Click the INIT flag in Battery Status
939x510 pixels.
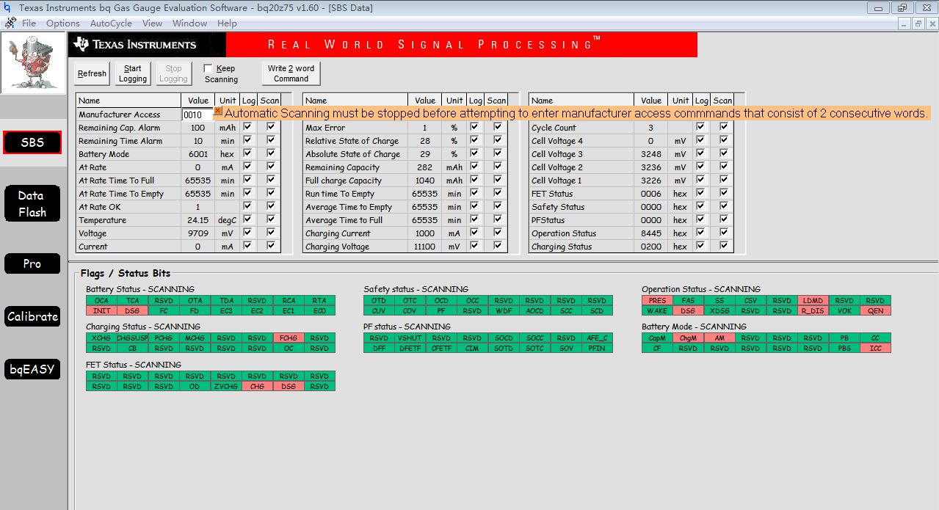click(x=101, y=311)
